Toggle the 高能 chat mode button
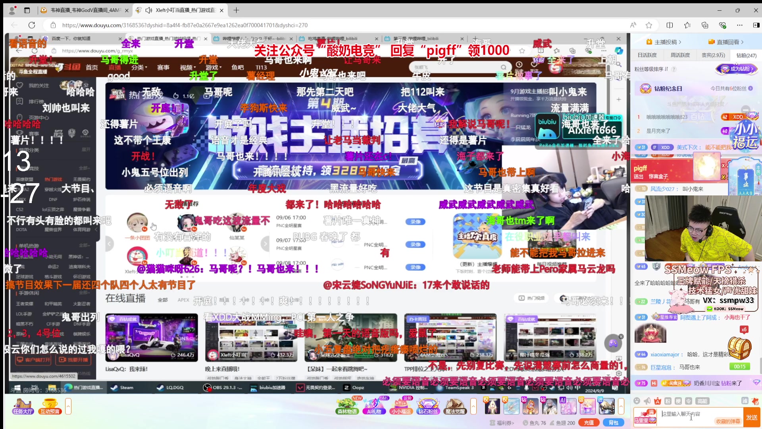Screen dimensions: 762x429 (x=702, y=401)
